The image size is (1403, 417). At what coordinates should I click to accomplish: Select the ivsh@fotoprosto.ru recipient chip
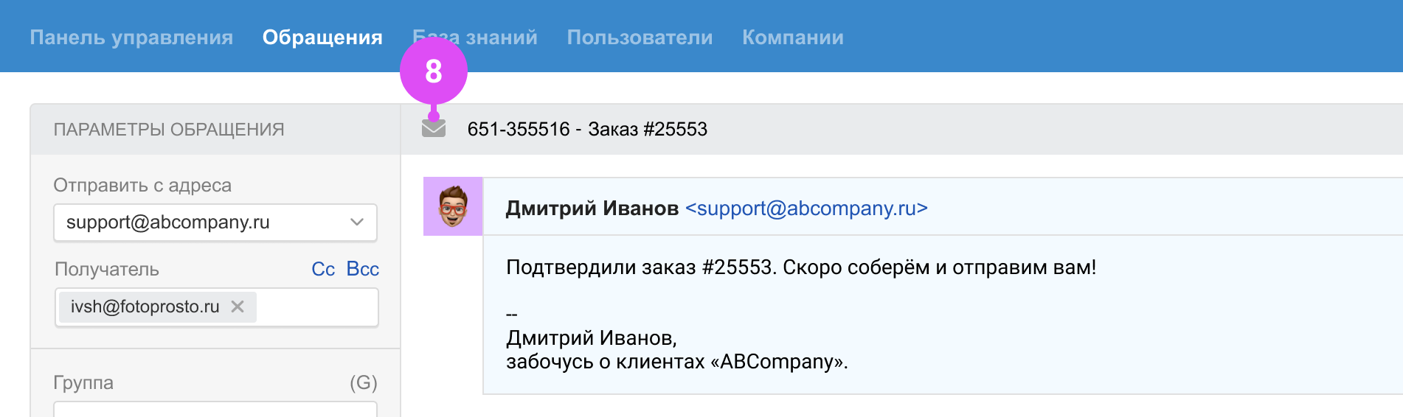coord(145,307)
